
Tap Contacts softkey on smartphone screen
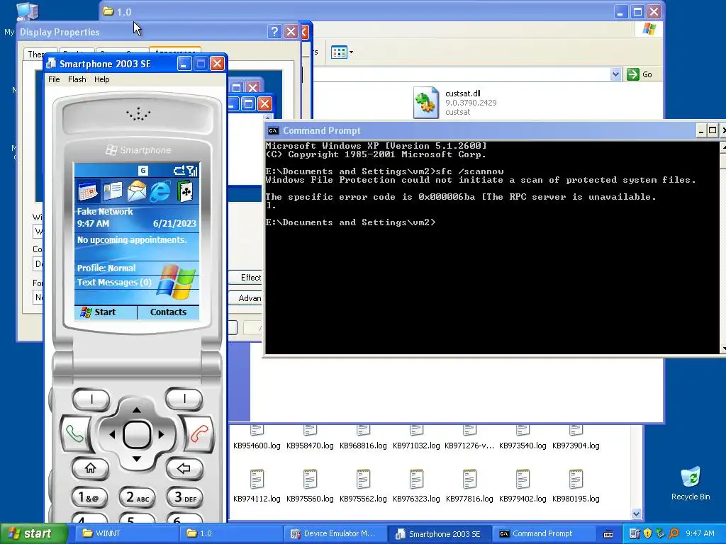168,312
